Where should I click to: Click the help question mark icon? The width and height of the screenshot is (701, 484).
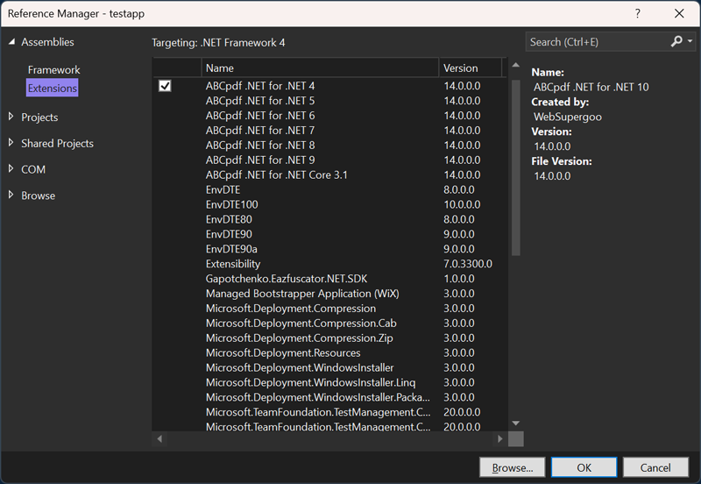(x=638, y=13)
